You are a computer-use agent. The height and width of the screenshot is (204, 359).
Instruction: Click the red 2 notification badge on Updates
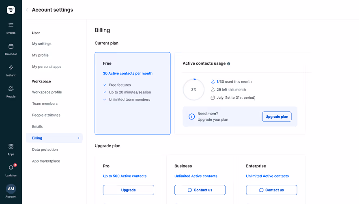tap(15, 165)
